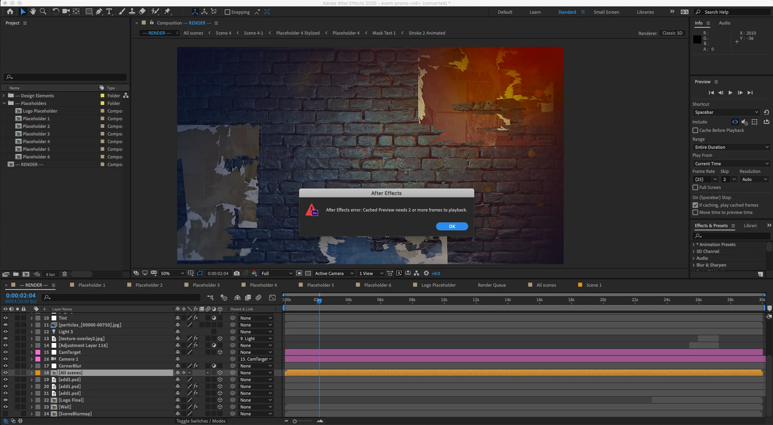Uncheck If caching, play cached frames
The image size is (773, 425).
695,205
